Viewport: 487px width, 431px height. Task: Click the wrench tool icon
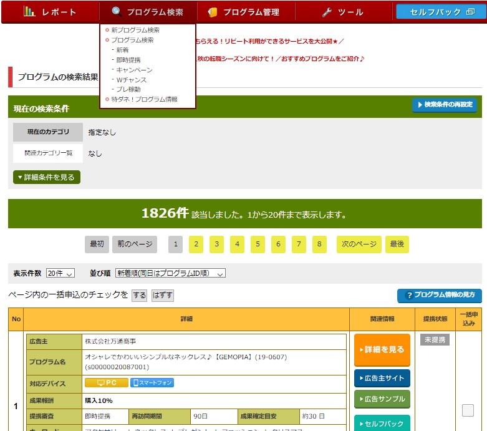click(x=327, y=12)
